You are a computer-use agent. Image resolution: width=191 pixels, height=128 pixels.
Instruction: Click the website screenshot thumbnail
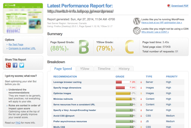tap(23, 18)
